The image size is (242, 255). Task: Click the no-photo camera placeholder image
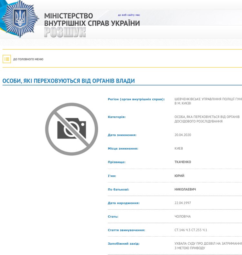[72, 129]
